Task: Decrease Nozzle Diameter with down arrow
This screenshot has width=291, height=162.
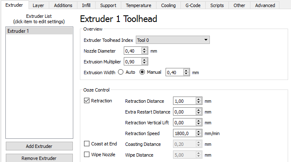Action: [144, 52]
